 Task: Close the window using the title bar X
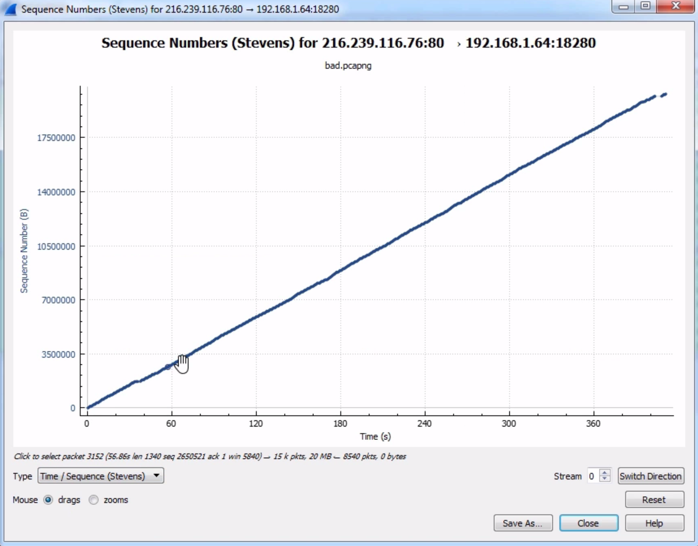pos(675,6)
